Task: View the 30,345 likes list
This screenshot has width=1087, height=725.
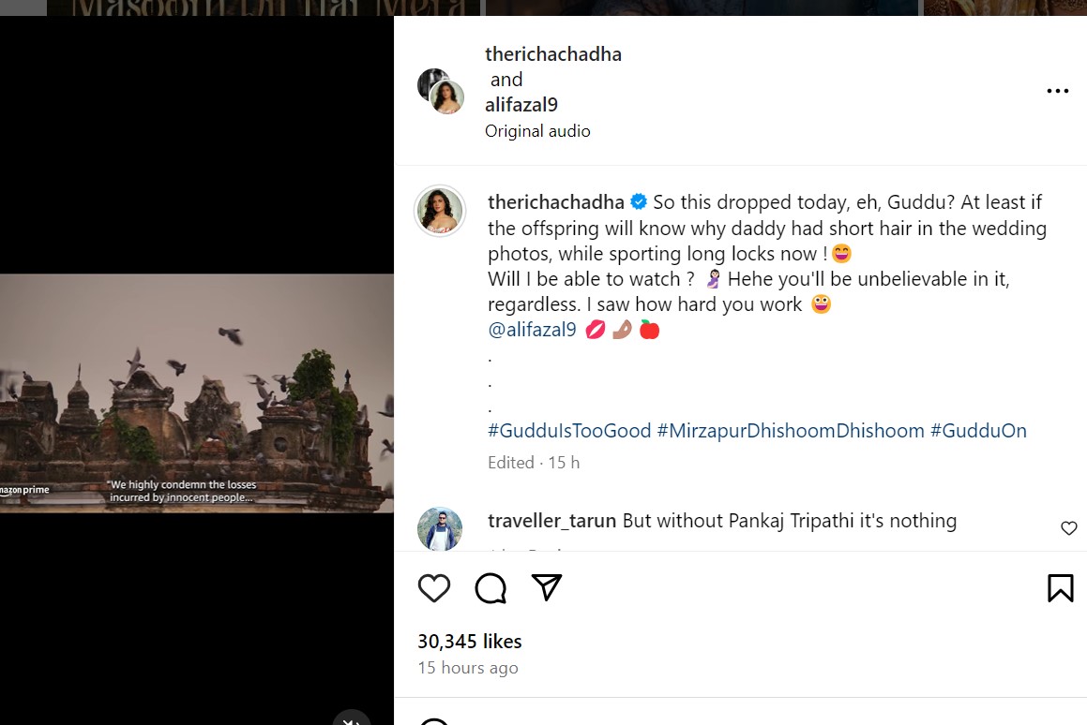Action: 469,642
